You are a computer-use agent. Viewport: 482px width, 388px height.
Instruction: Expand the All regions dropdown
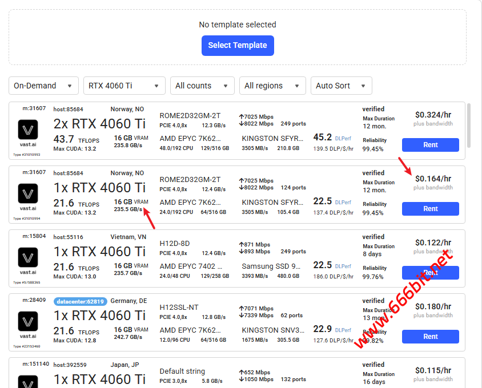pyautogui.click(x=272, y=86)
